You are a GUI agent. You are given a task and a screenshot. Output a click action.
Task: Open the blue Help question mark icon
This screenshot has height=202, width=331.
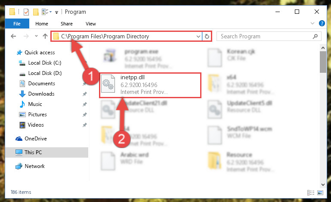click(322, 23)
